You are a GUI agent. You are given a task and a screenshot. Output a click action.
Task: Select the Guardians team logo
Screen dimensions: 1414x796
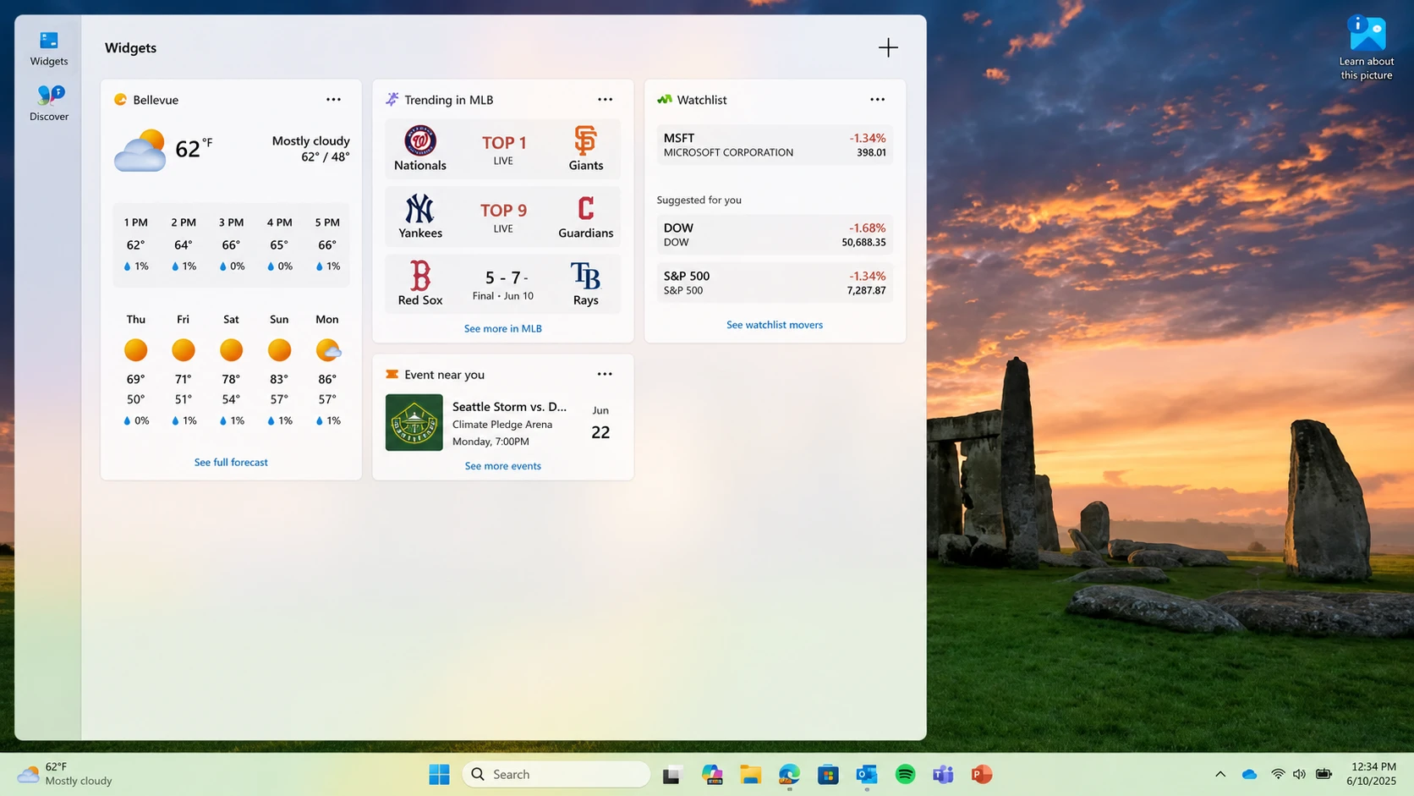(585, 208)
